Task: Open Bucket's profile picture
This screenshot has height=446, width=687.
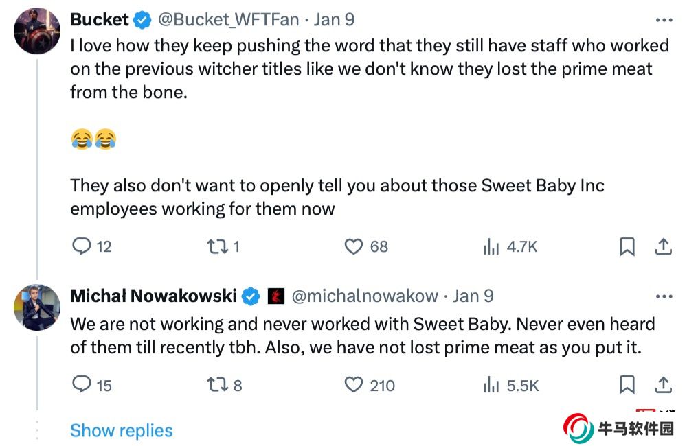Action: [37, 31]
